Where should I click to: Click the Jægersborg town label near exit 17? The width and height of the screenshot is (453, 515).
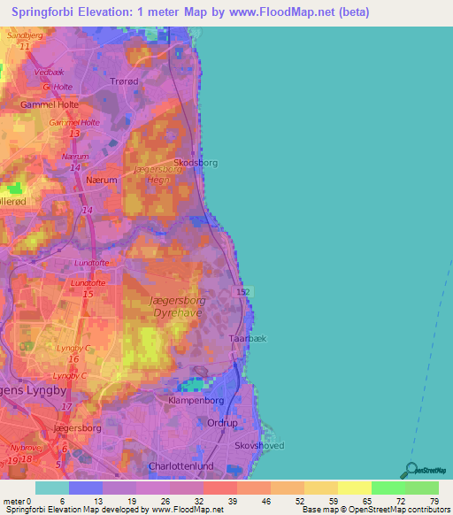[x=78, y=428]
